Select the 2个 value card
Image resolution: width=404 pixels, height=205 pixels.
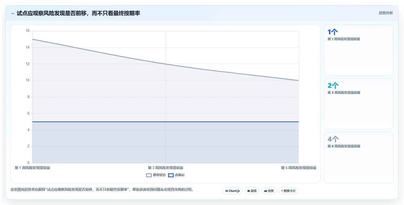click(358, 104)
